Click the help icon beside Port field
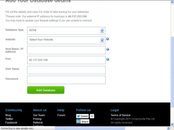This screenshot has height=130, width=174. [x=108, y=59]
